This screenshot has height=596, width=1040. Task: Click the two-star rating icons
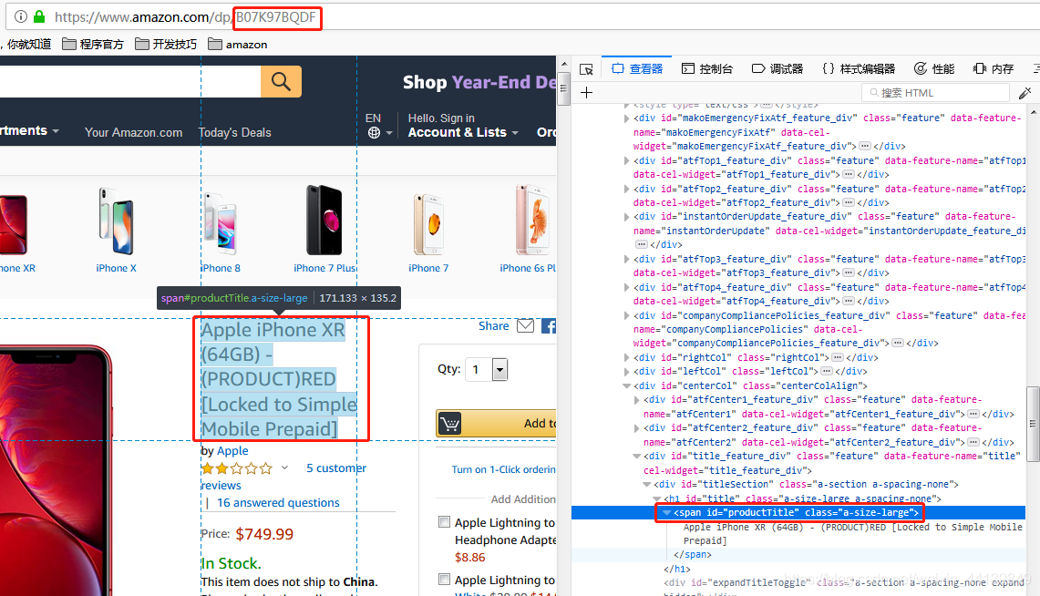(x=237, y=468)
